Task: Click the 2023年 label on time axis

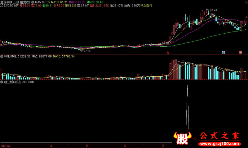Action: 5,146
